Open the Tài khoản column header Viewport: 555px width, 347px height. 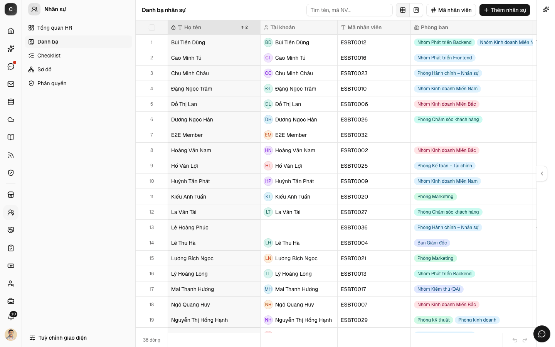299,27
